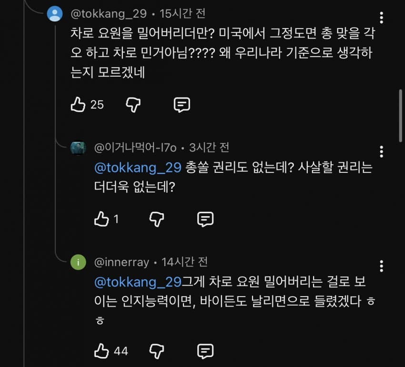The width and height of the screenshot is (405, 367).
Task: Click the @tokkang_29 mention in @이거나먹어-l7o reply
Action: pos(138,168)
